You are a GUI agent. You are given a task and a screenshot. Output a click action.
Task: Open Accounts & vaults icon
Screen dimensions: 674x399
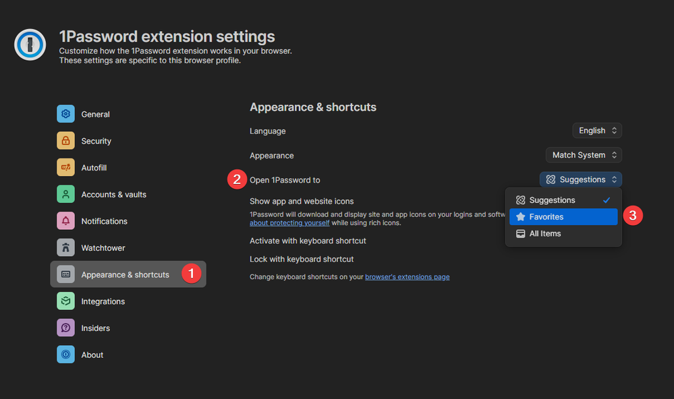point(65,194)
